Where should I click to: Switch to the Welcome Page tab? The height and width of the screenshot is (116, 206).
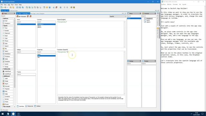14,11
